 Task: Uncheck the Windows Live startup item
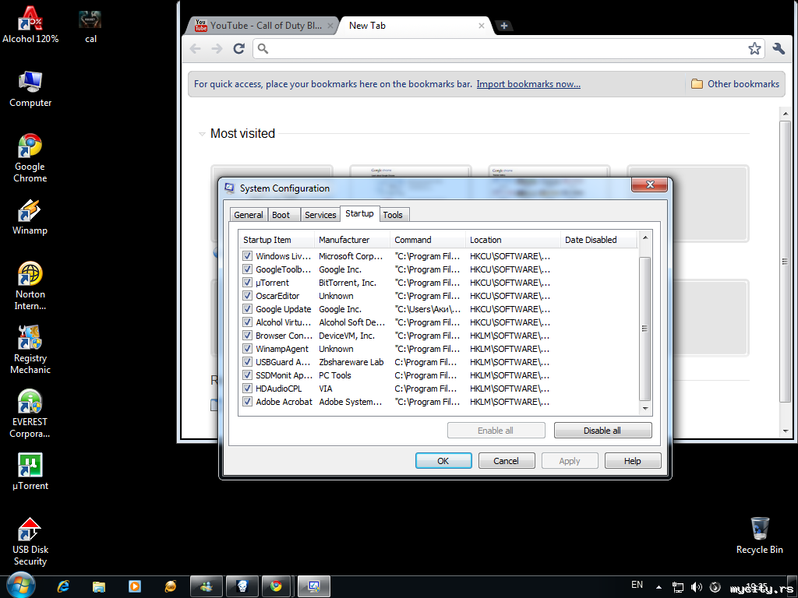247,255
